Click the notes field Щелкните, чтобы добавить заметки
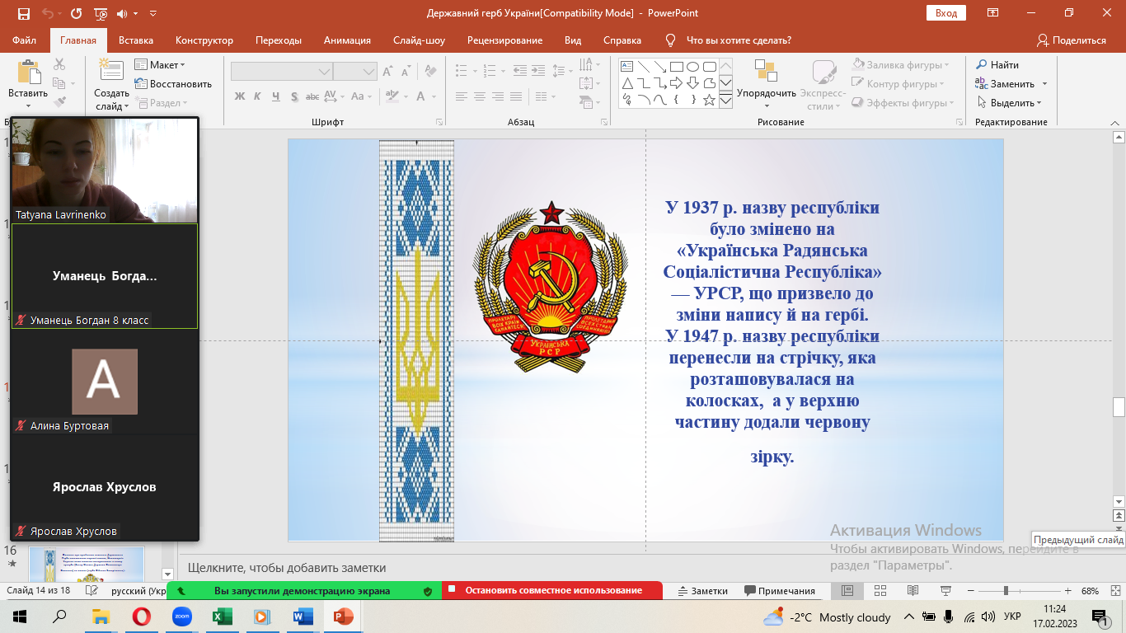 point(287,568)
